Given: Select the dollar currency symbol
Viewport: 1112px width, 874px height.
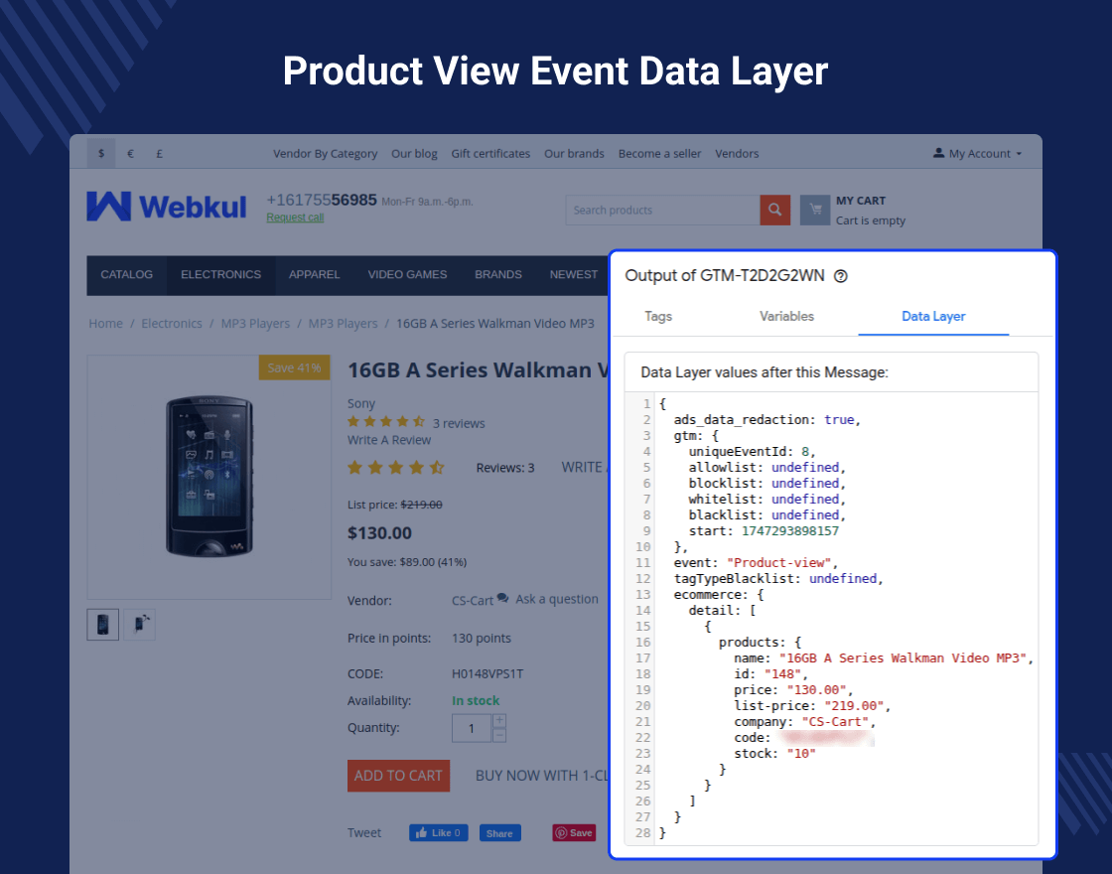Looking at the screenshot, I should pyautogui.click(x=101, y=153).
